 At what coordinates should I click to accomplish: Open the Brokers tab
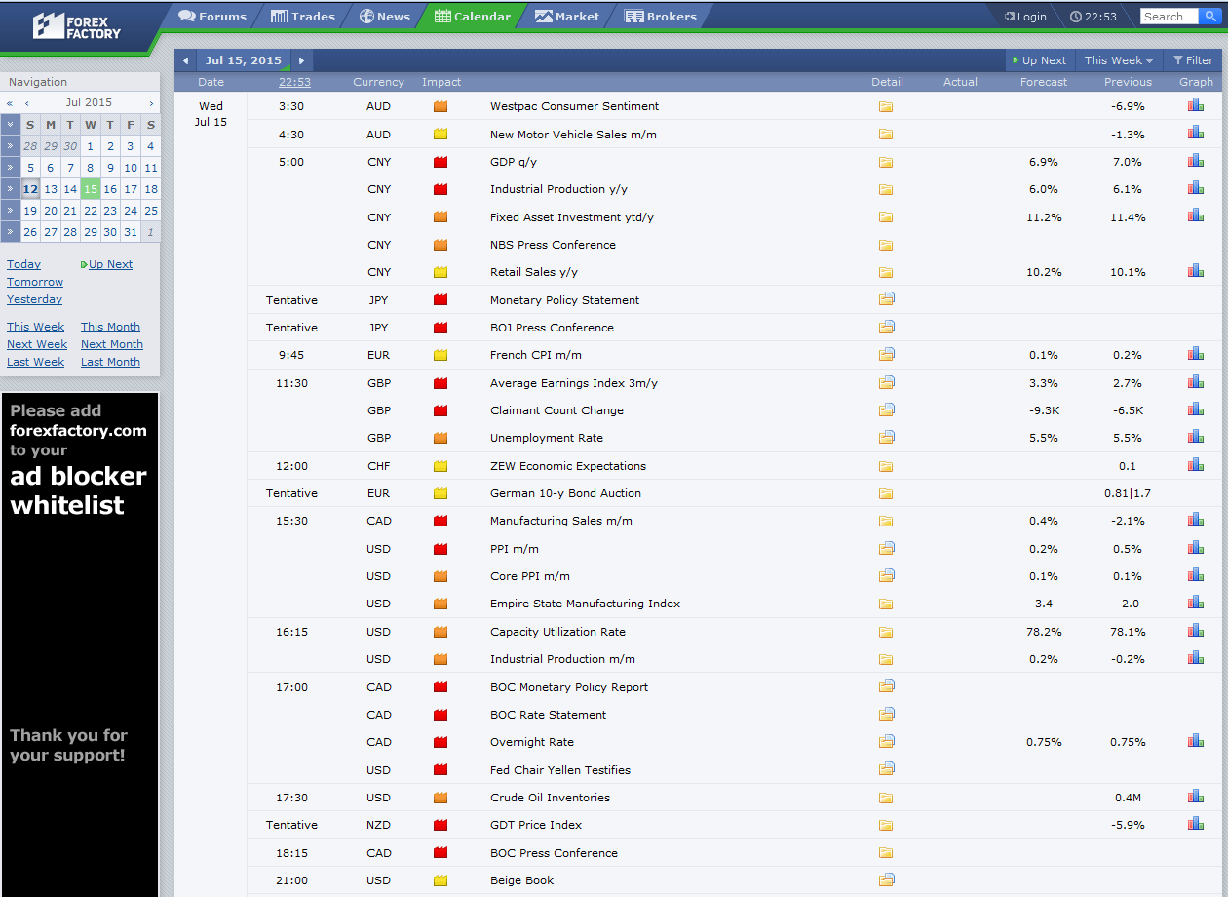[661, 17]
